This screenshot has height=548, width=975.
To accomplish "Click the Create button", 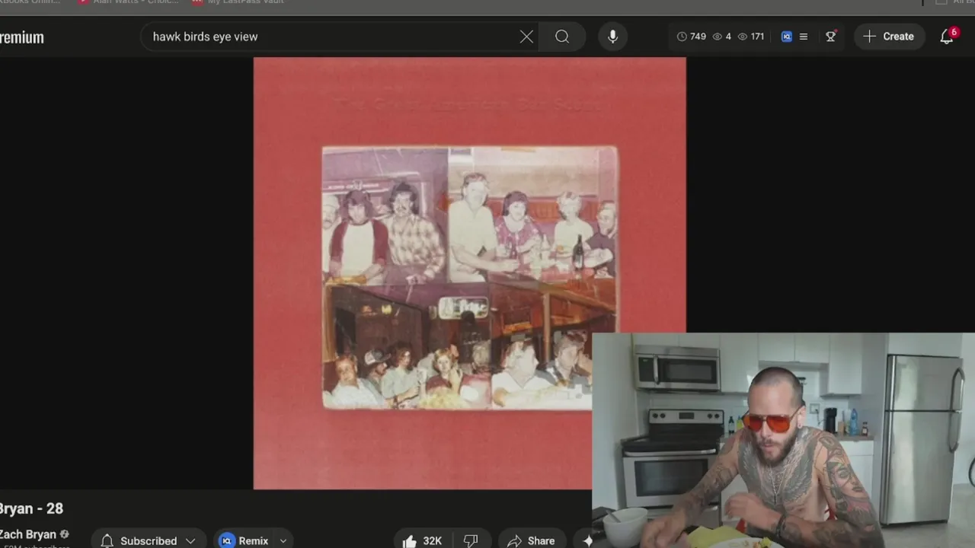I will tap(889, 37).
